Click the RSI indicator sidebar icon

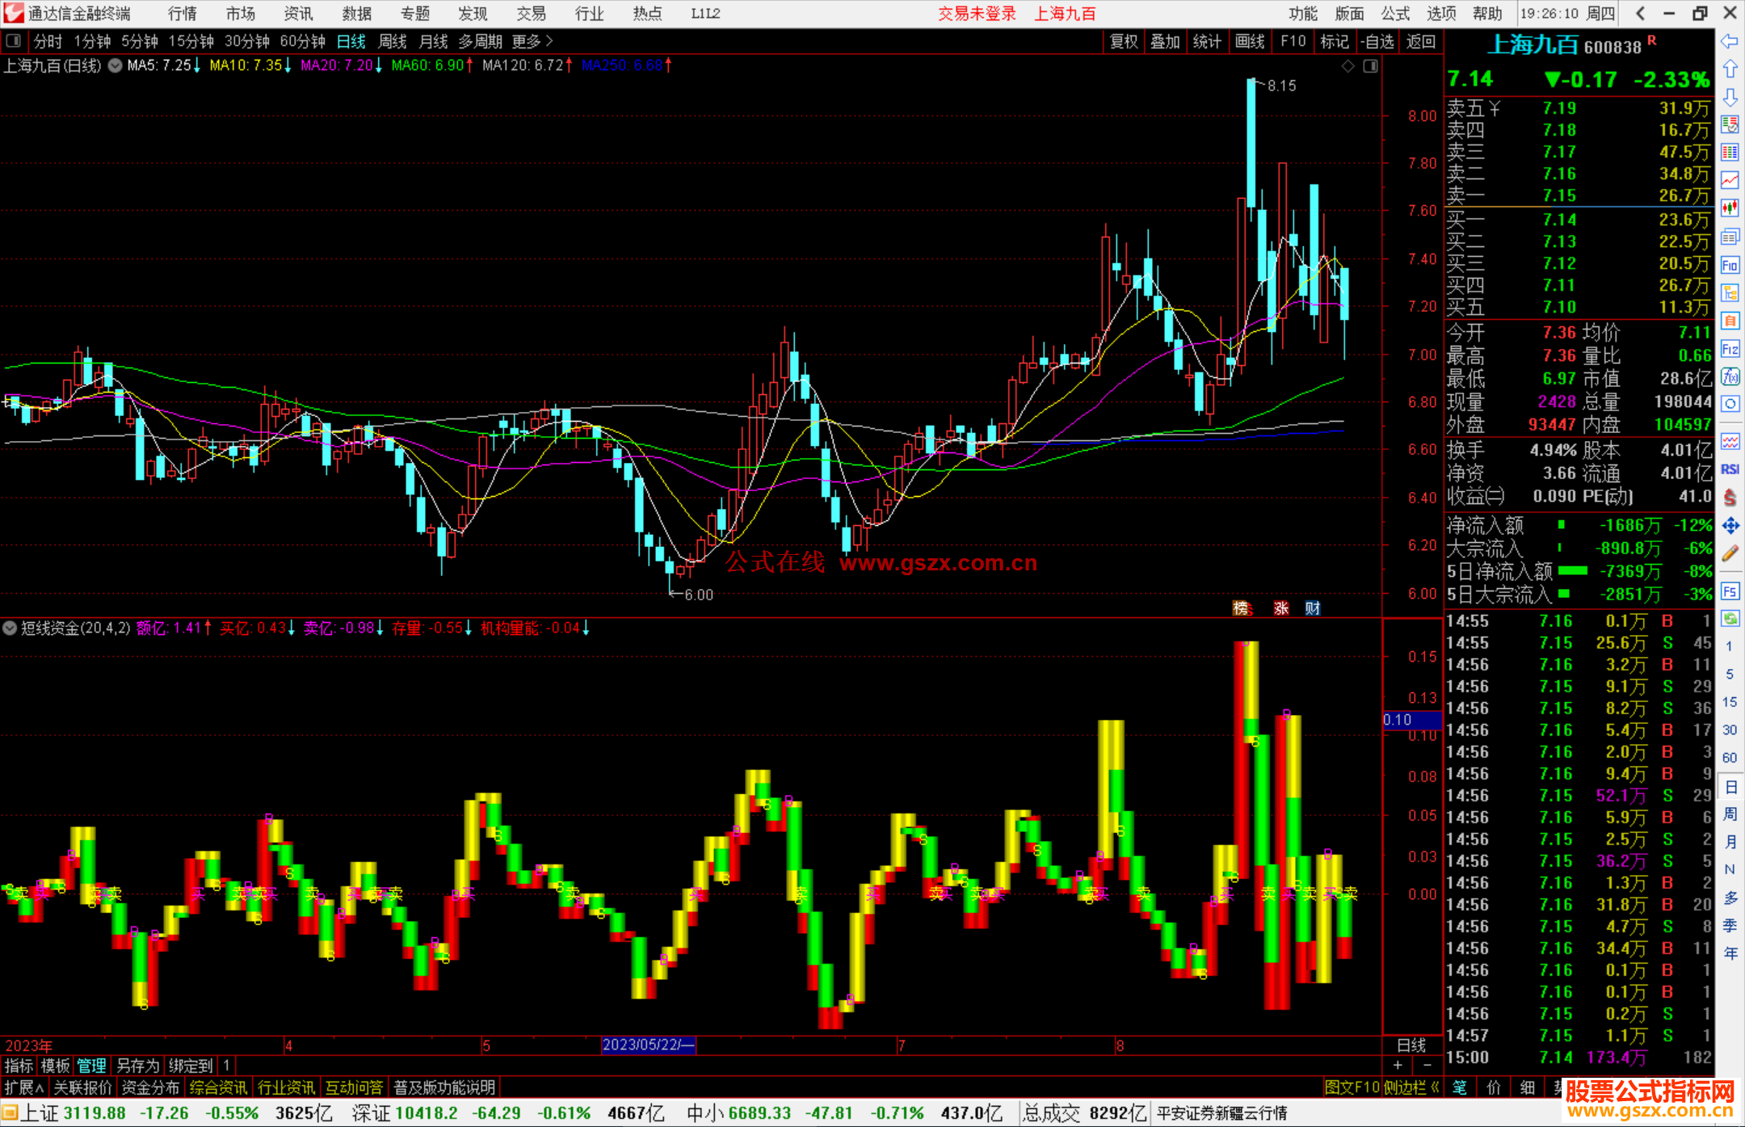point(1730,469)
